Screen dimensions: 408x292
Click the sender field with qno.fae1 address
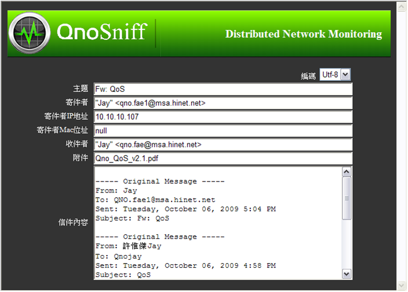[223, 103]
